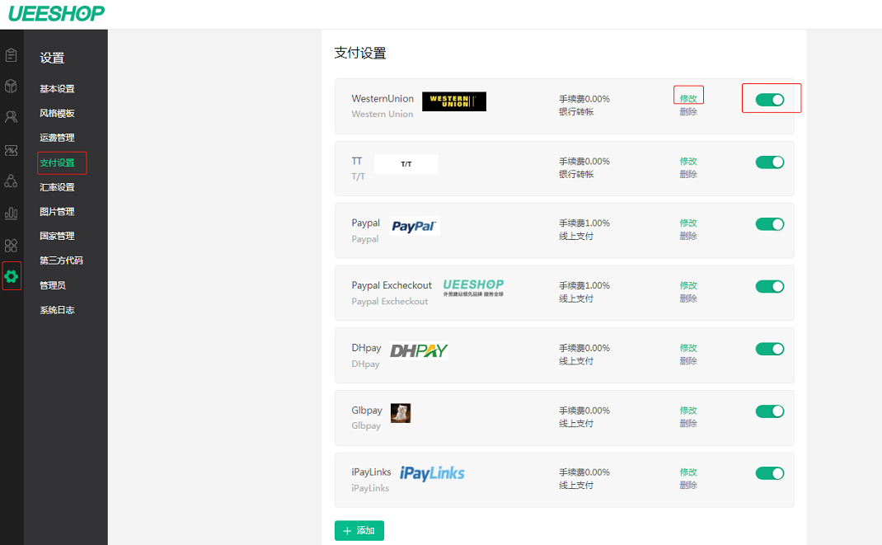
Task: Click the 设置 sidebar heading
Action: point(52,58)
